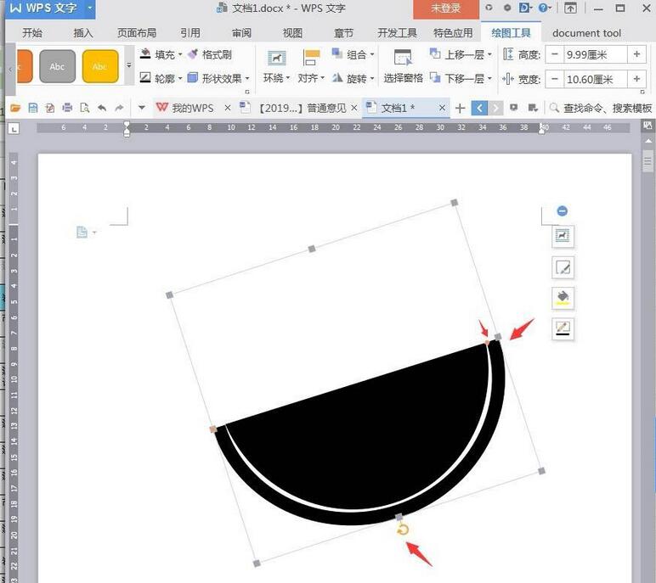Click the 未登录 login button

[x=446, y=8]
